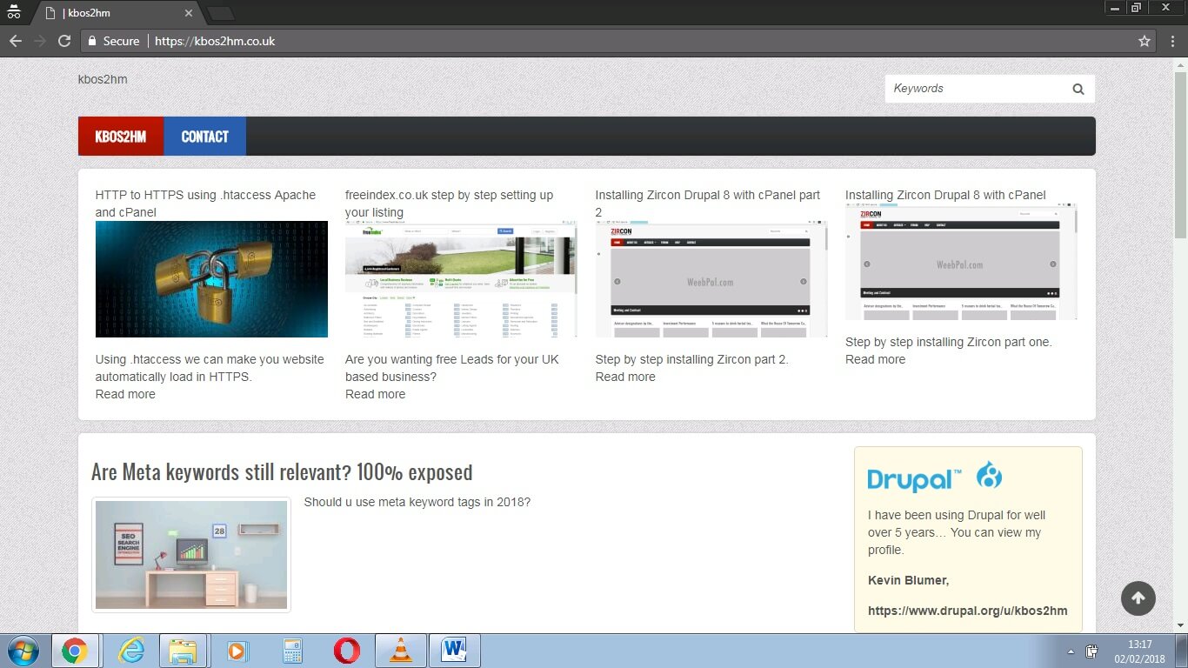
Task: Select the kbos2hm browser tab
Action: coord(117,13)
